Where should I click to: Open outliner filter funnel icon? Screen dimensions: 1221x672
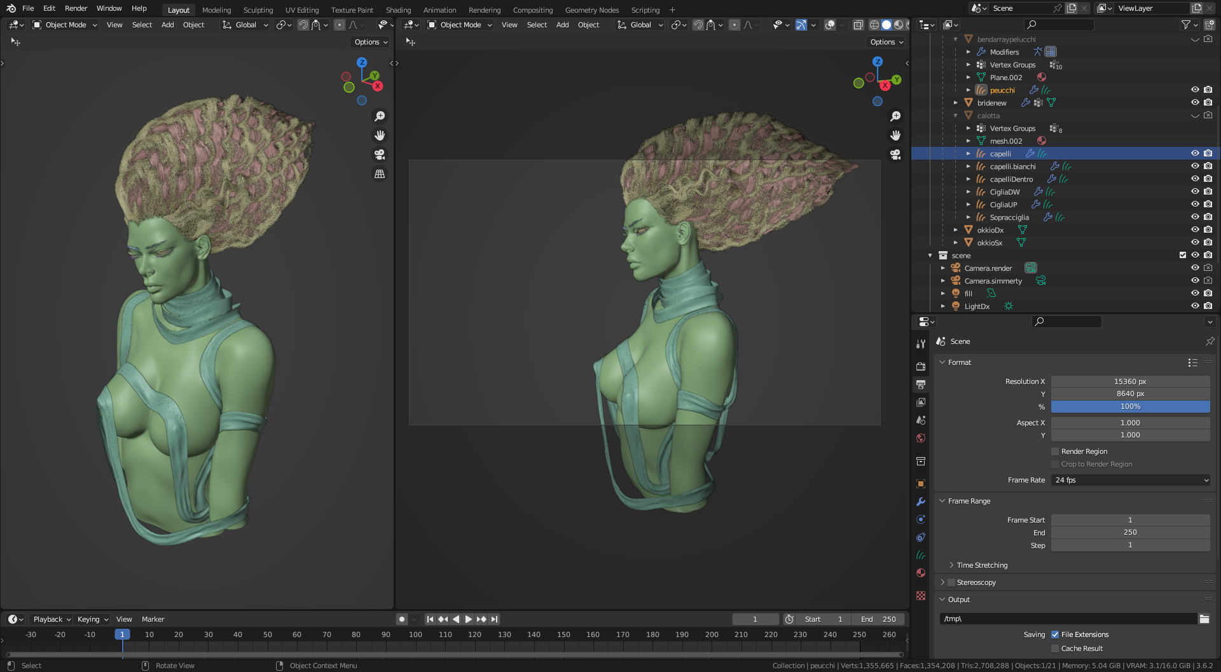tap(1185, 25)
